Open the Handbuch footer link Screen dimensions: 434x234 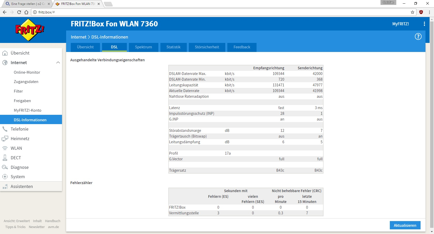(x=53, y=221)
